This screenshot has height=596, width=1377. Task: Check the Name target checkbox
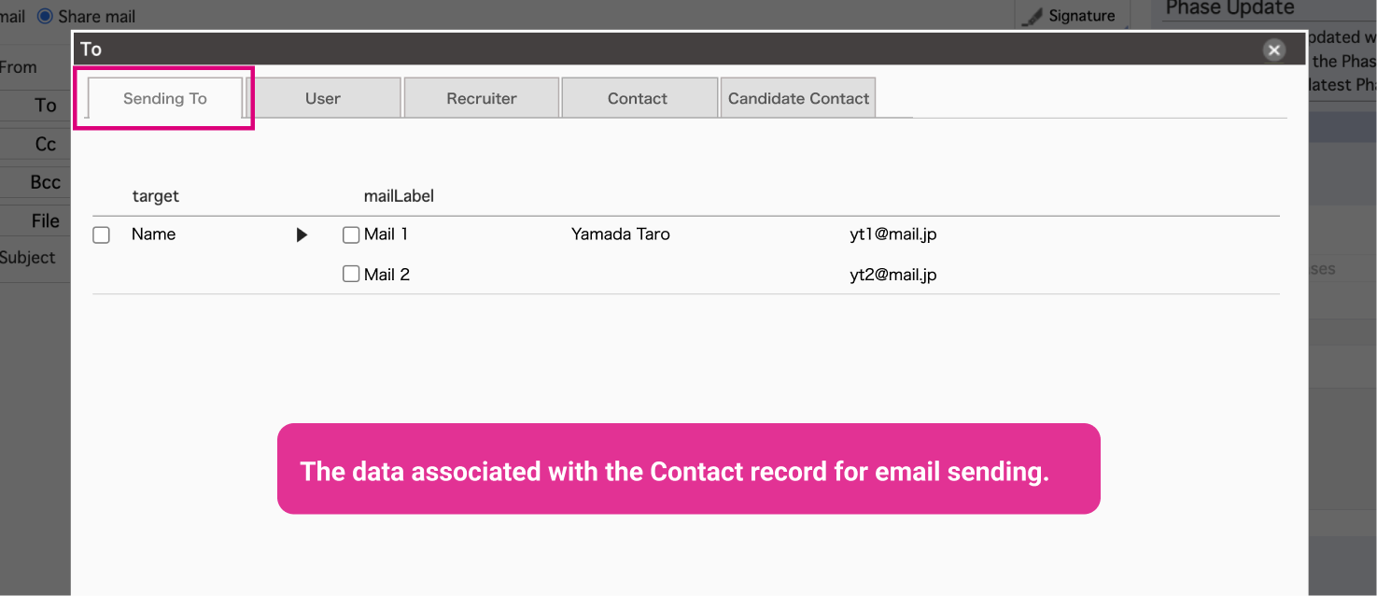(x=102, y=235)
